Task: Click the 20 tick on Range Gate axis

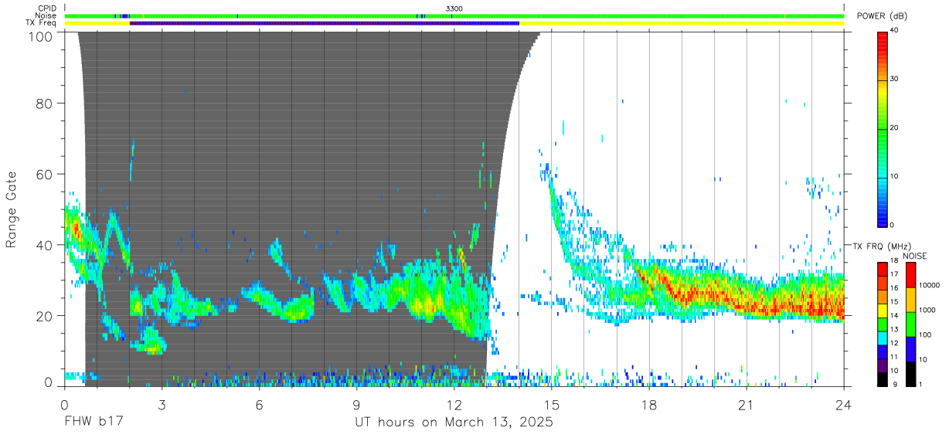Action: [46, 316]
